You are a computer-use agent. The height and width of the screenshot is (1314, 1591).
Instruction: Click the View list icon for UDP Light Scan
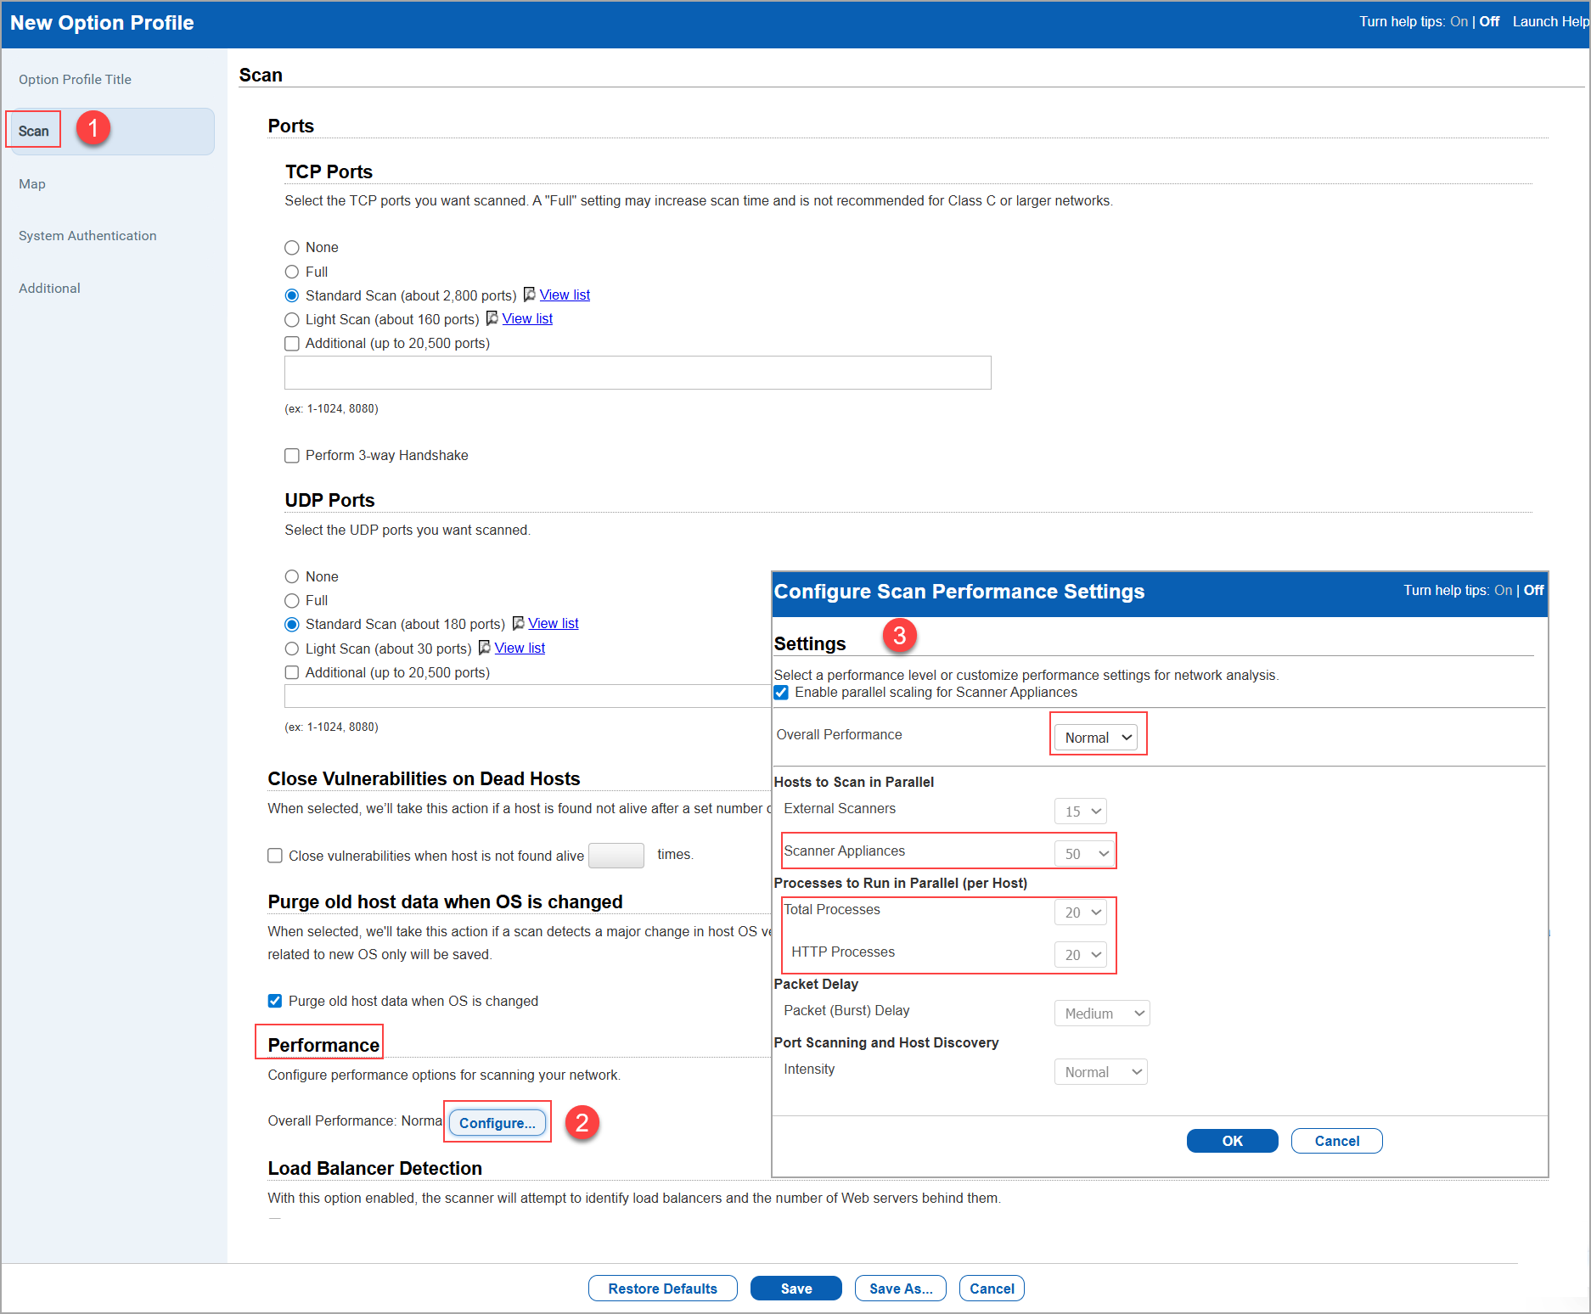click(482, 648)
